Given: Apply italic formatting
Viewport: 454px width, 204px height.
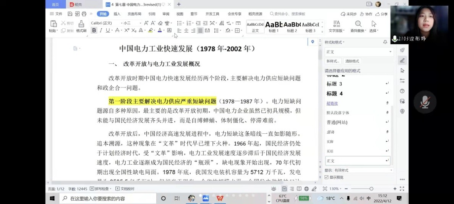Looking at the screenshot, I should click(101, 31).
